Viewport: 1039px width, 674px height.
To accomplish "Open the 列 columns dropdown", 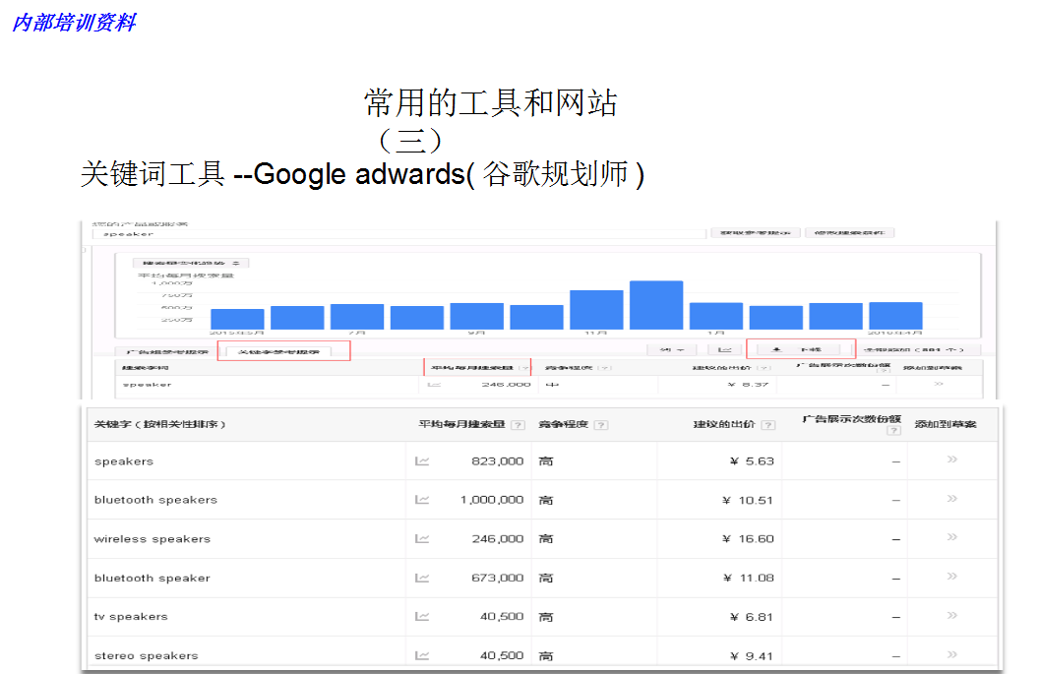I will (673, 348).
